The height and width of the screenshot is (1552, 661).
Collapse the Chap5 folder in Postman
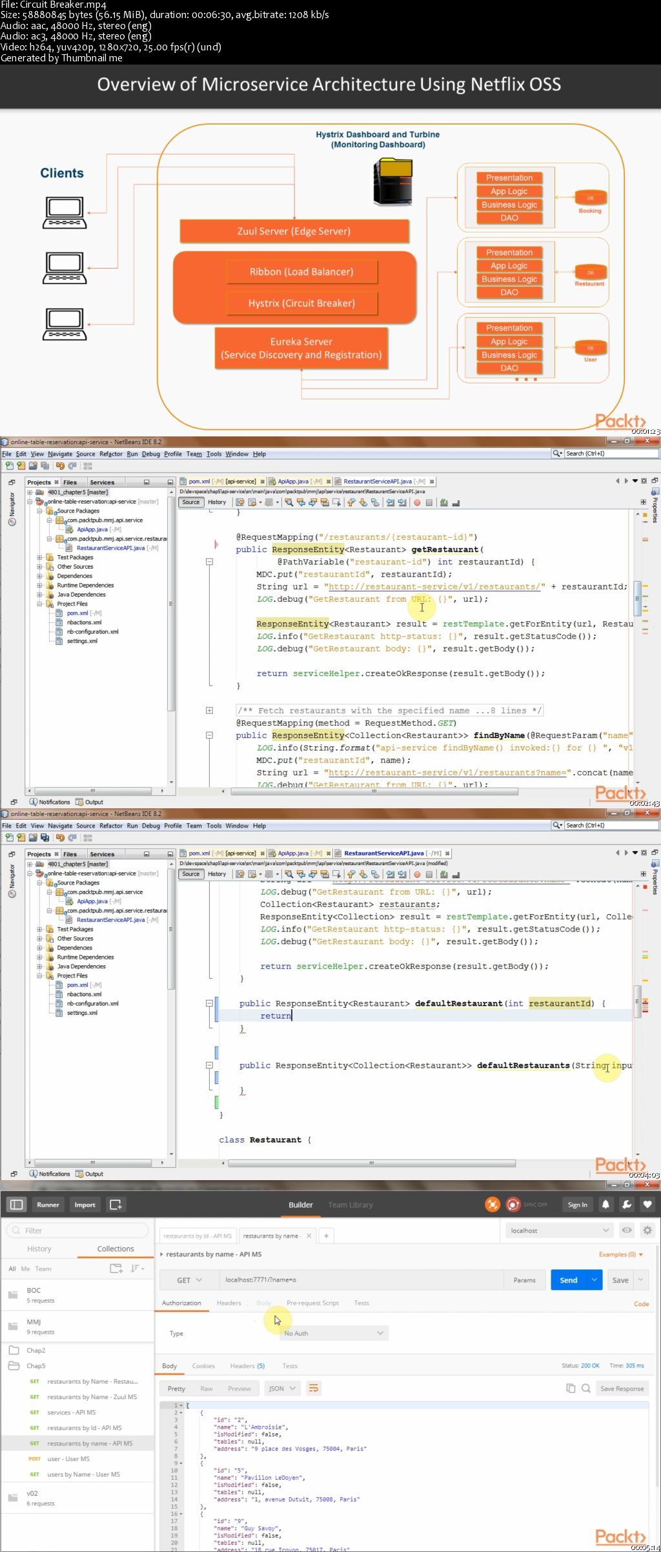77,1366
